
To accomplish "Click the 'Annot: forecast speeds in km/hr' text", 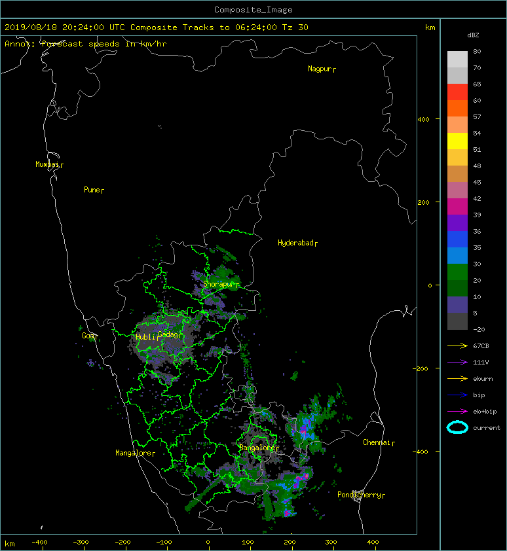I will click(x=86, y=44).
